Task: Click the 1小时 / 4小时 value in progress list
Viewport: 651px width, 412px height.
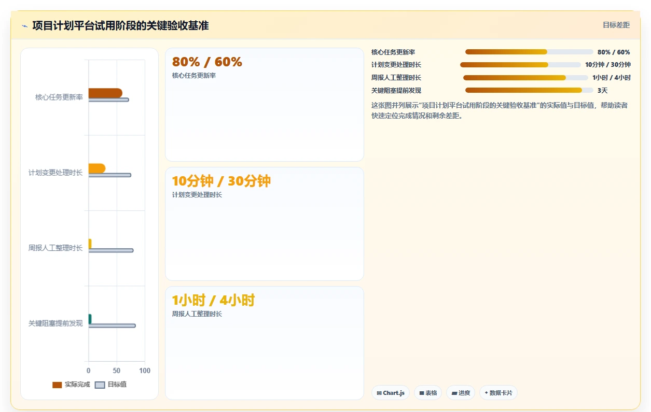Action: [x=612, y=78]
